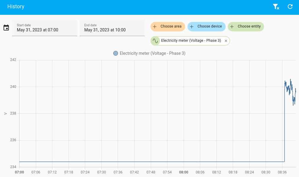Click the Electricity meter entity chip label
This screenshot has width=299, height=177.
pyautogui.click(x=190, y=41)
